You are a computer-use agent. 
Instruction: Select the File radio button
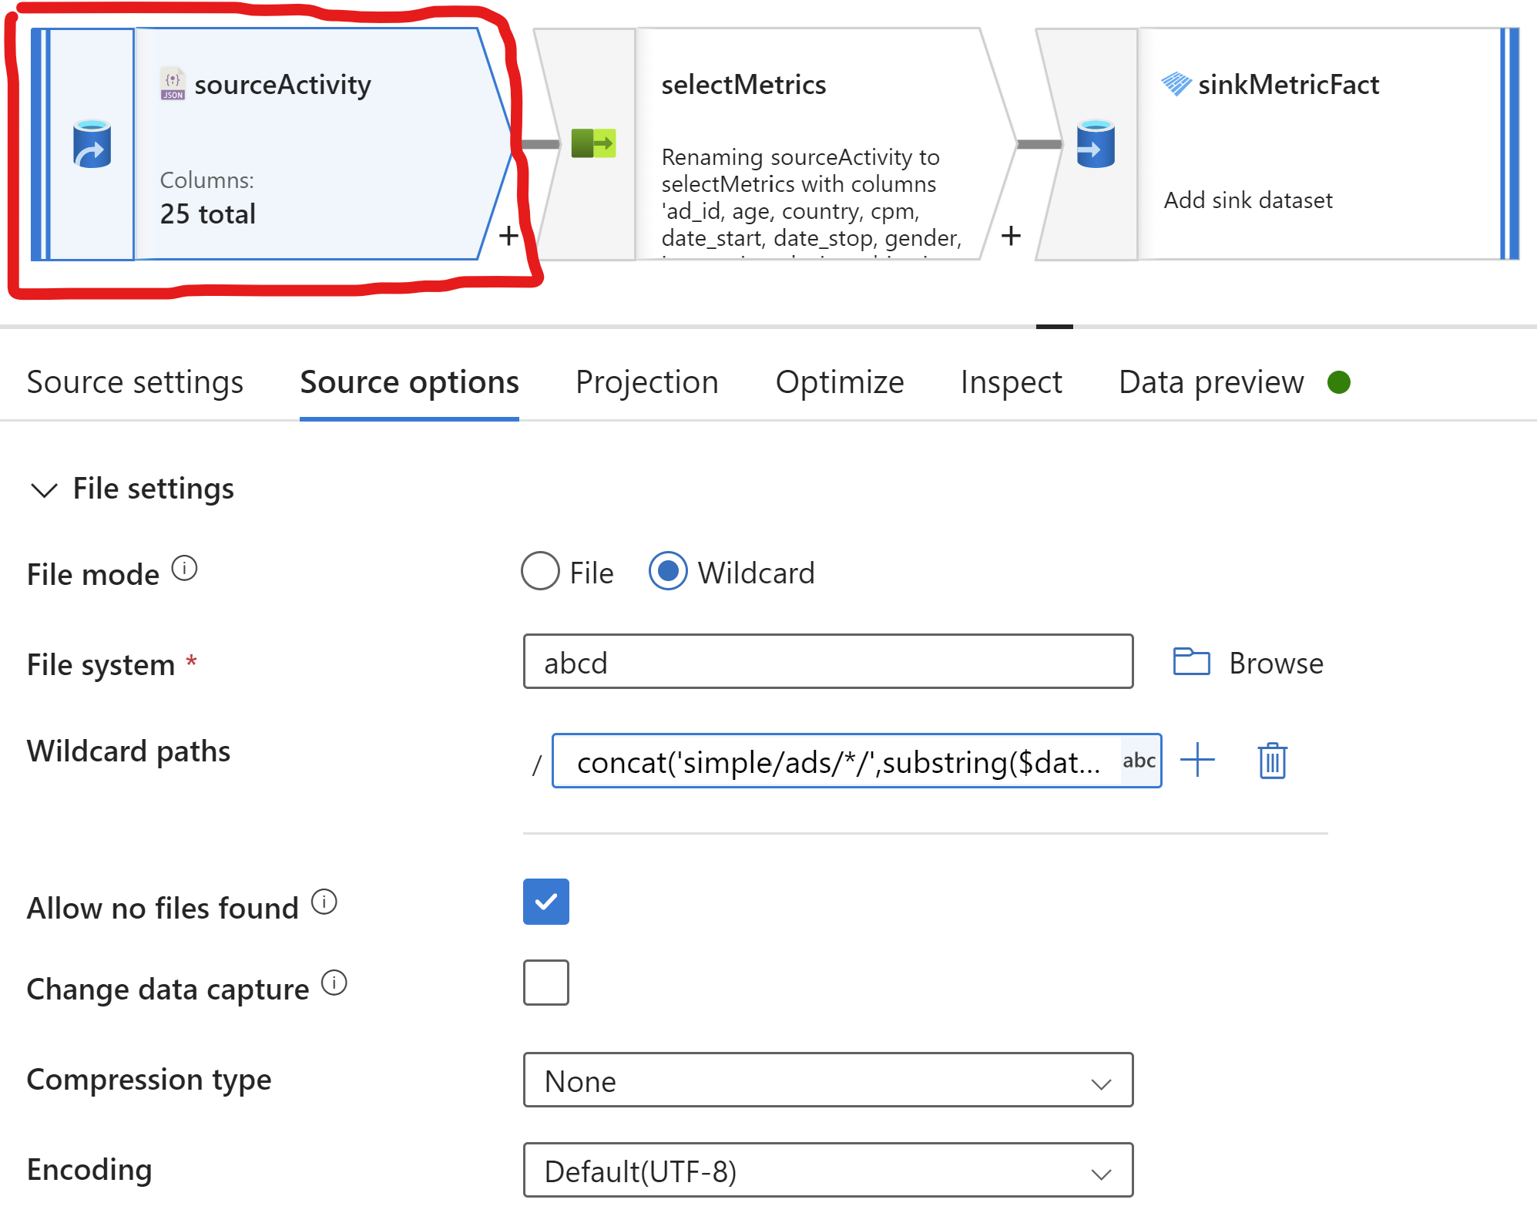[540, 572]
